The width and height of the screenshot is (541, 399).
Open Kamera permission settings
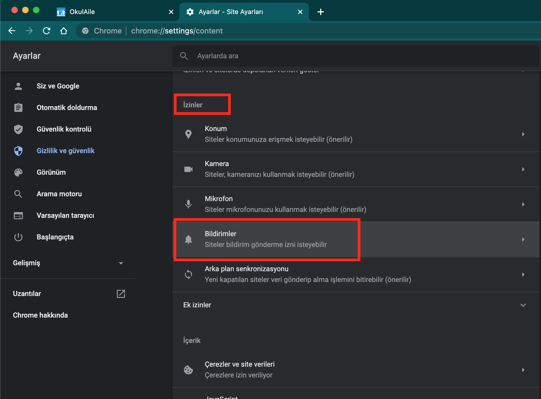(x=356, y=169)
